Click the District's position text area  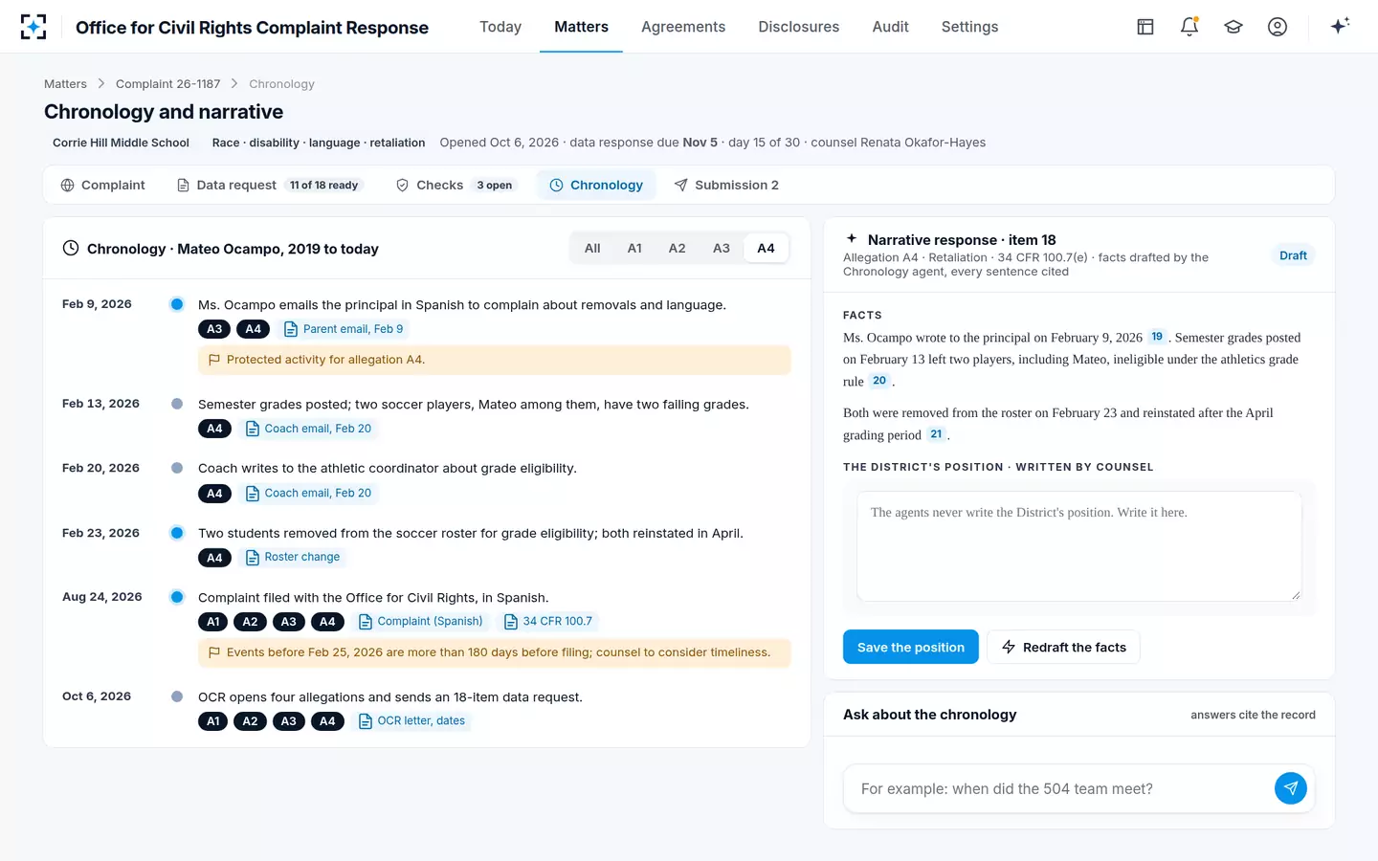click(1079, 546)
